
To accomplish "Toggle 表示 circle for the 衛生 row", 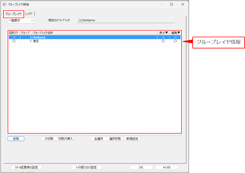I will tap(163, 41).
